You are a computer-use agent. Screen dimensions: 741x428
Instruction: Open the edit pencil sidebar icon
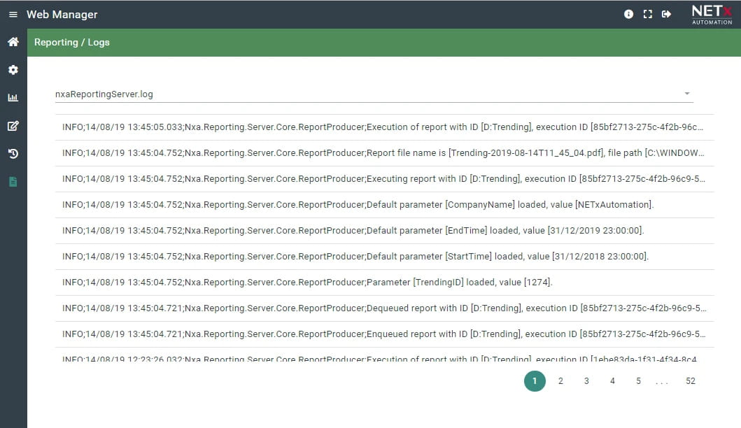(13, 126)
